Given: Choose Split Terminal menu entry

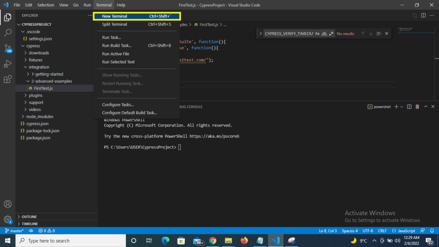Looking at the screenshot, I should point(136,24).
